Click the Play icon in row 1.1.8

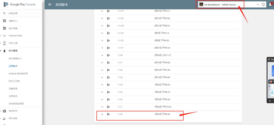[109, 55]
